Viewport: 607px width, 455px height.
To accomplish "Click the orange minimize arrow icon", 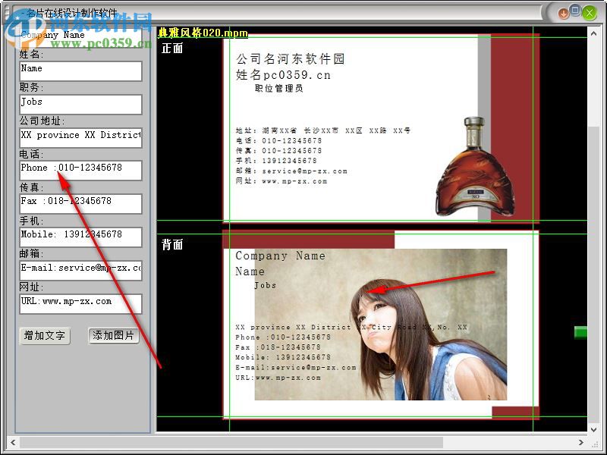I will click(x=562, y=13).
